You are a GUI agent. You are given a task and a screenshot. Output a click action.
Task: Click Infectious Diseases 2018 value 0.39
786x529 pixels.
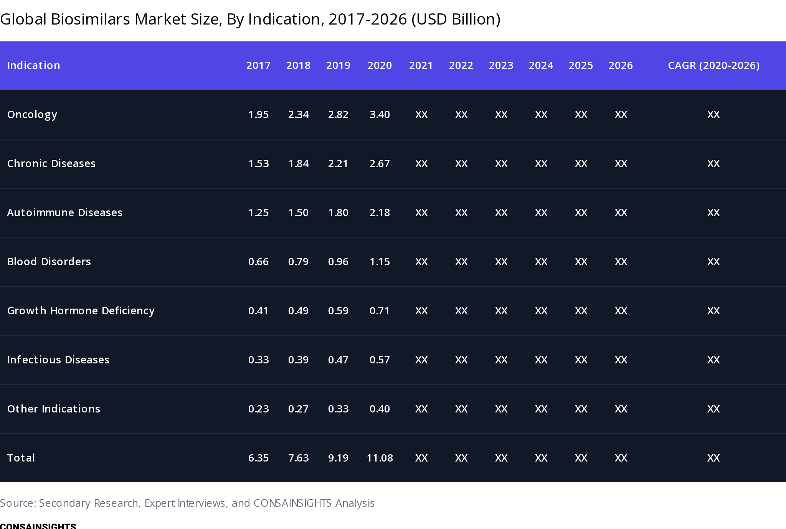(299, 360)
